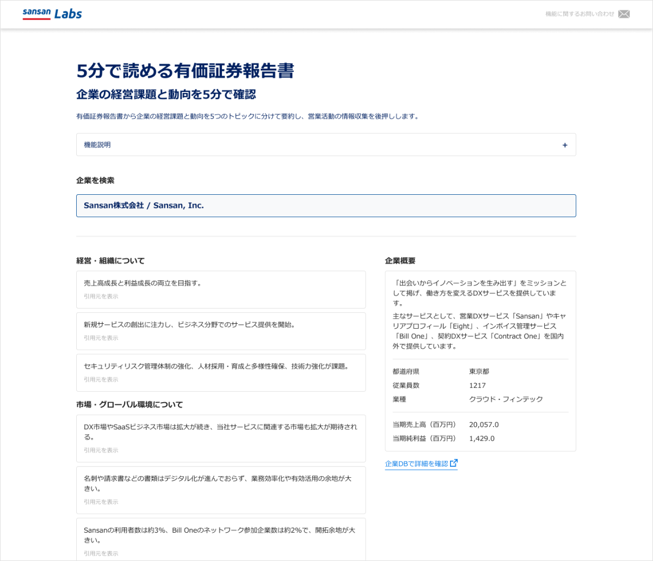Click the external-link icon beside 企業DBで詳細を確認
653x561 pixels.
455,463
